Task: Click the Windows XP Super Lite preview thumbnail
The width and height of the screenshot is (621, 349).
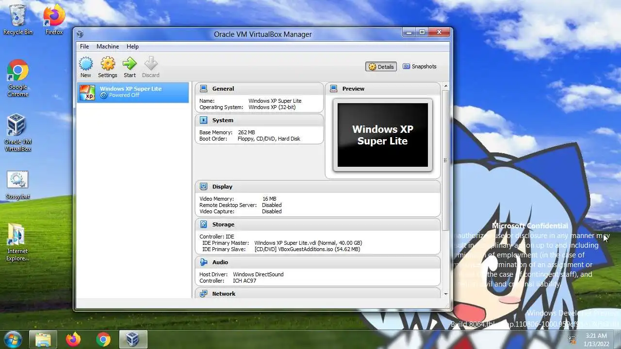Action: [x=383, y=135]
